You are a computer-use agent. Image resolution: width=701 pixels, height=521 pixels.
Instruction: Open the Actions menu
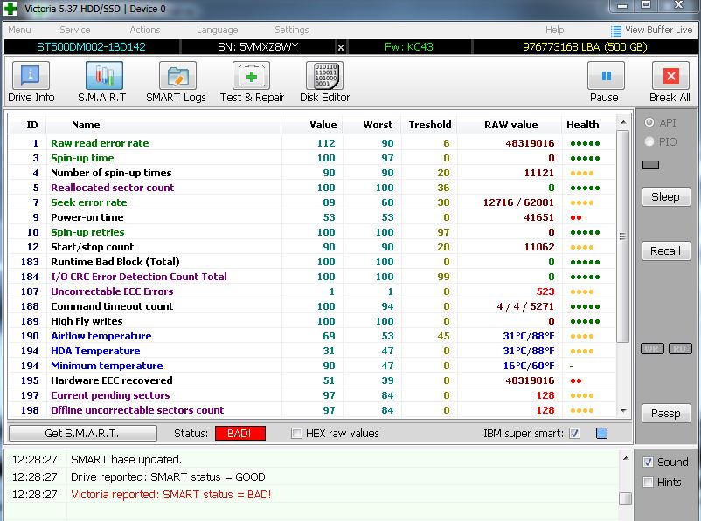(145, 30)
